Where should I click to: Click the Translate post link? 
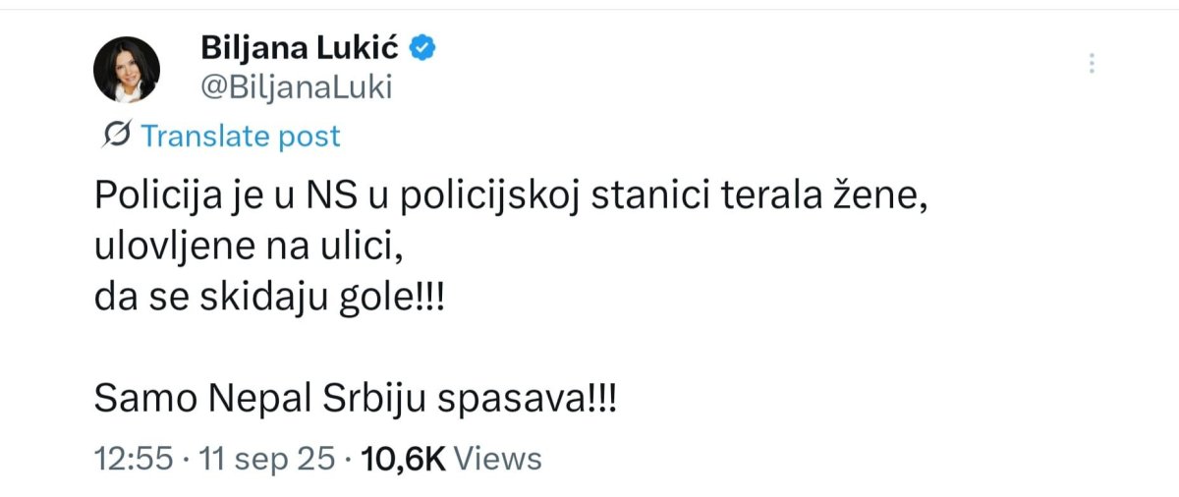click(x=241, y=136)
